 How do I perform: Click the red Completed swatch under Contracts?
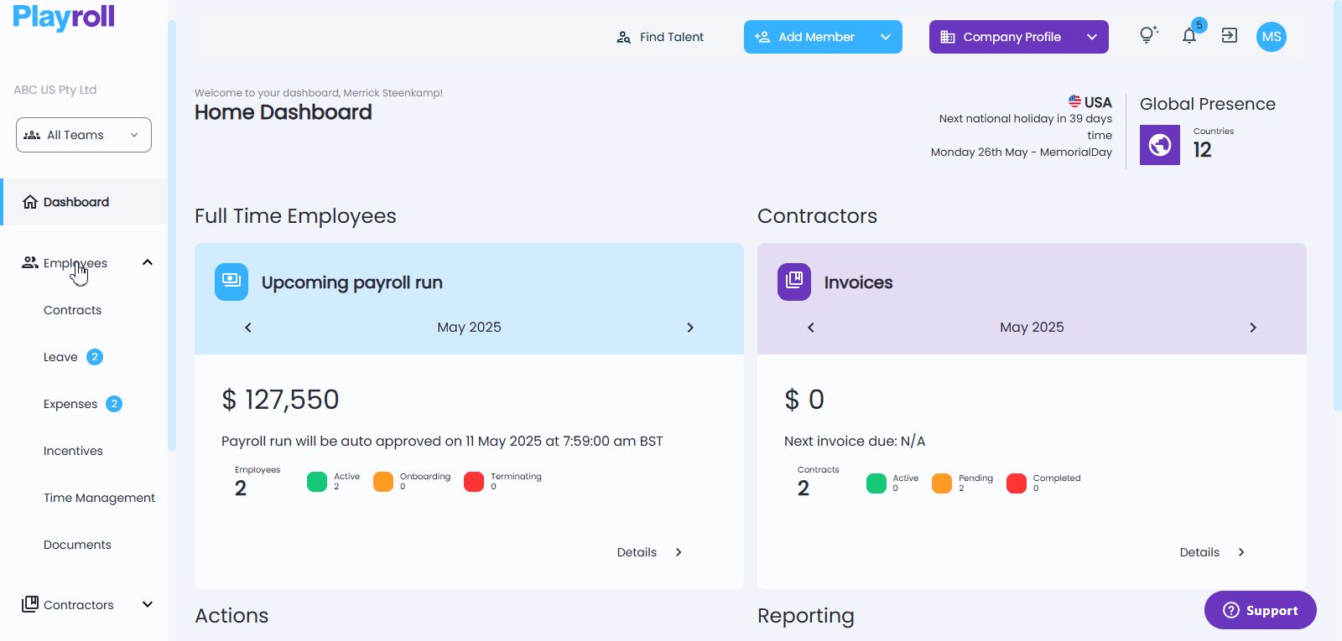coord(1017,483)
